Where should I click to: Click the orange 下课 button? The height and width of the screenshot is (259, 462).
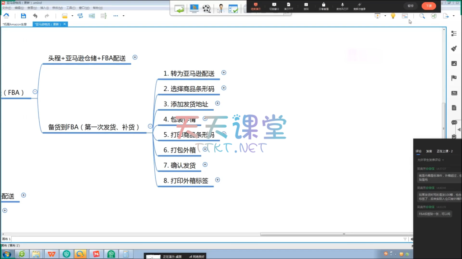pyautogui.click(x=428, y=6)
